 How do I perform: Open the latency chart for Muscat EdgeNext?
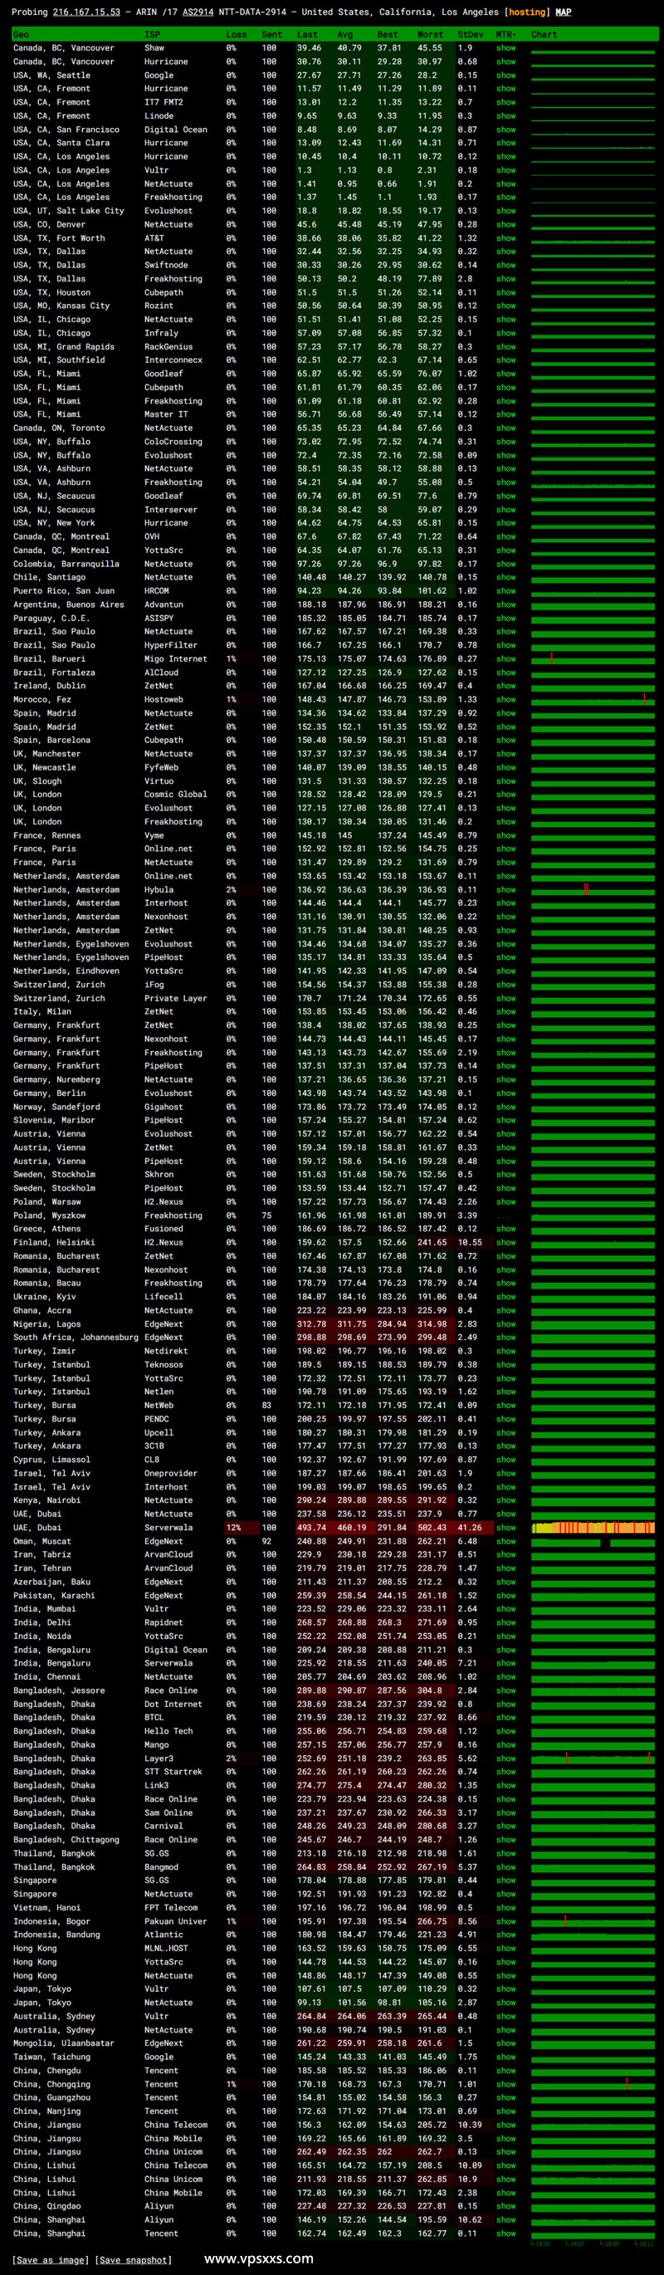pos(594,1541)
